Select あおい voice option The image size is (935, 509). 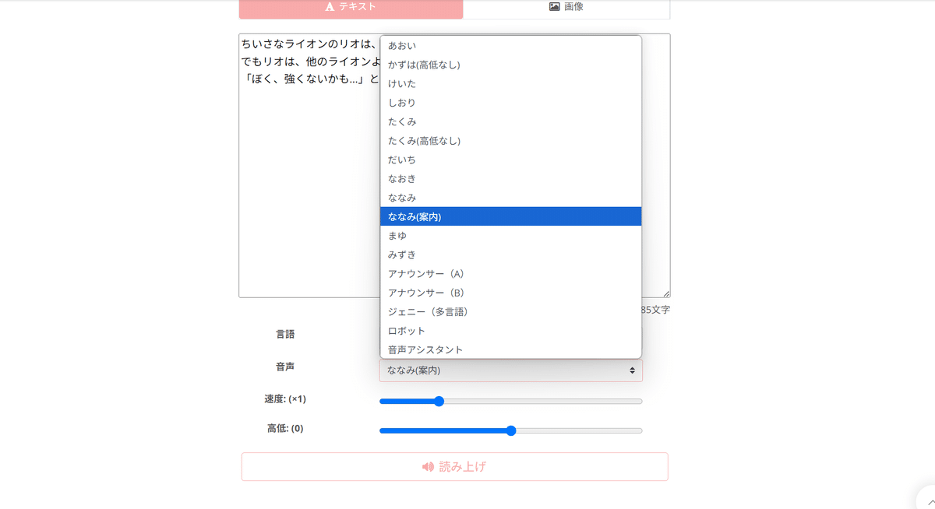click(510, 46)
